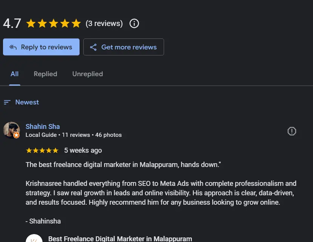The image size is (313, 242).
Task: Click the Local Guide reviews and photos line
Action: 74,135
